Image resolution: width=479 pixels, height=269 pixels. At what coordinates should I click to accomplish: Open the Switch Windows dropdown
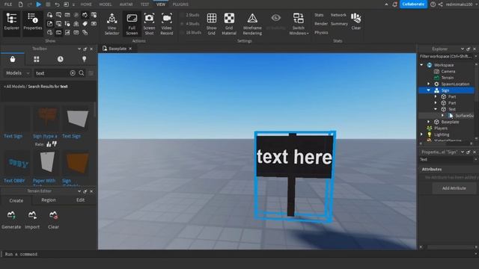coord(299,24)
